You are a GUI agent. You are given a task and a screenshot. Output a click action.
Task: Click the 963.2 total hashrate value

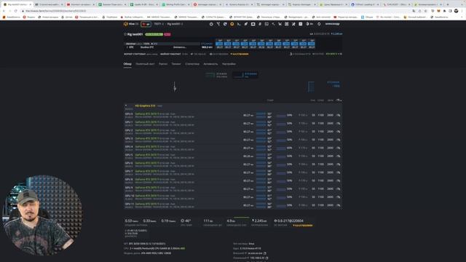click(x=207, y=47)
